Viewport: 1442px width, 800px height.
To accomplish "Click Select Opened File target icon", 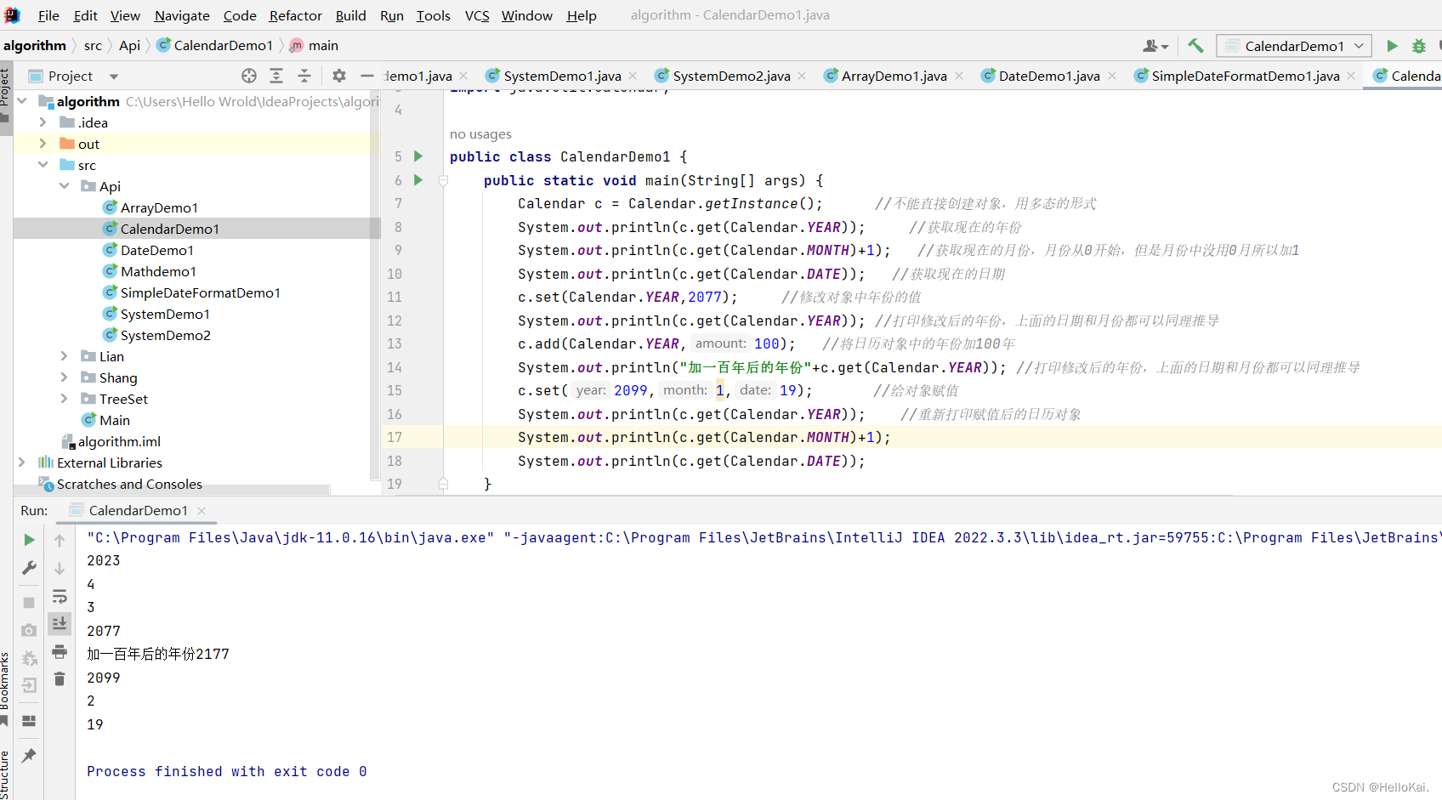I will click(249, 76).
